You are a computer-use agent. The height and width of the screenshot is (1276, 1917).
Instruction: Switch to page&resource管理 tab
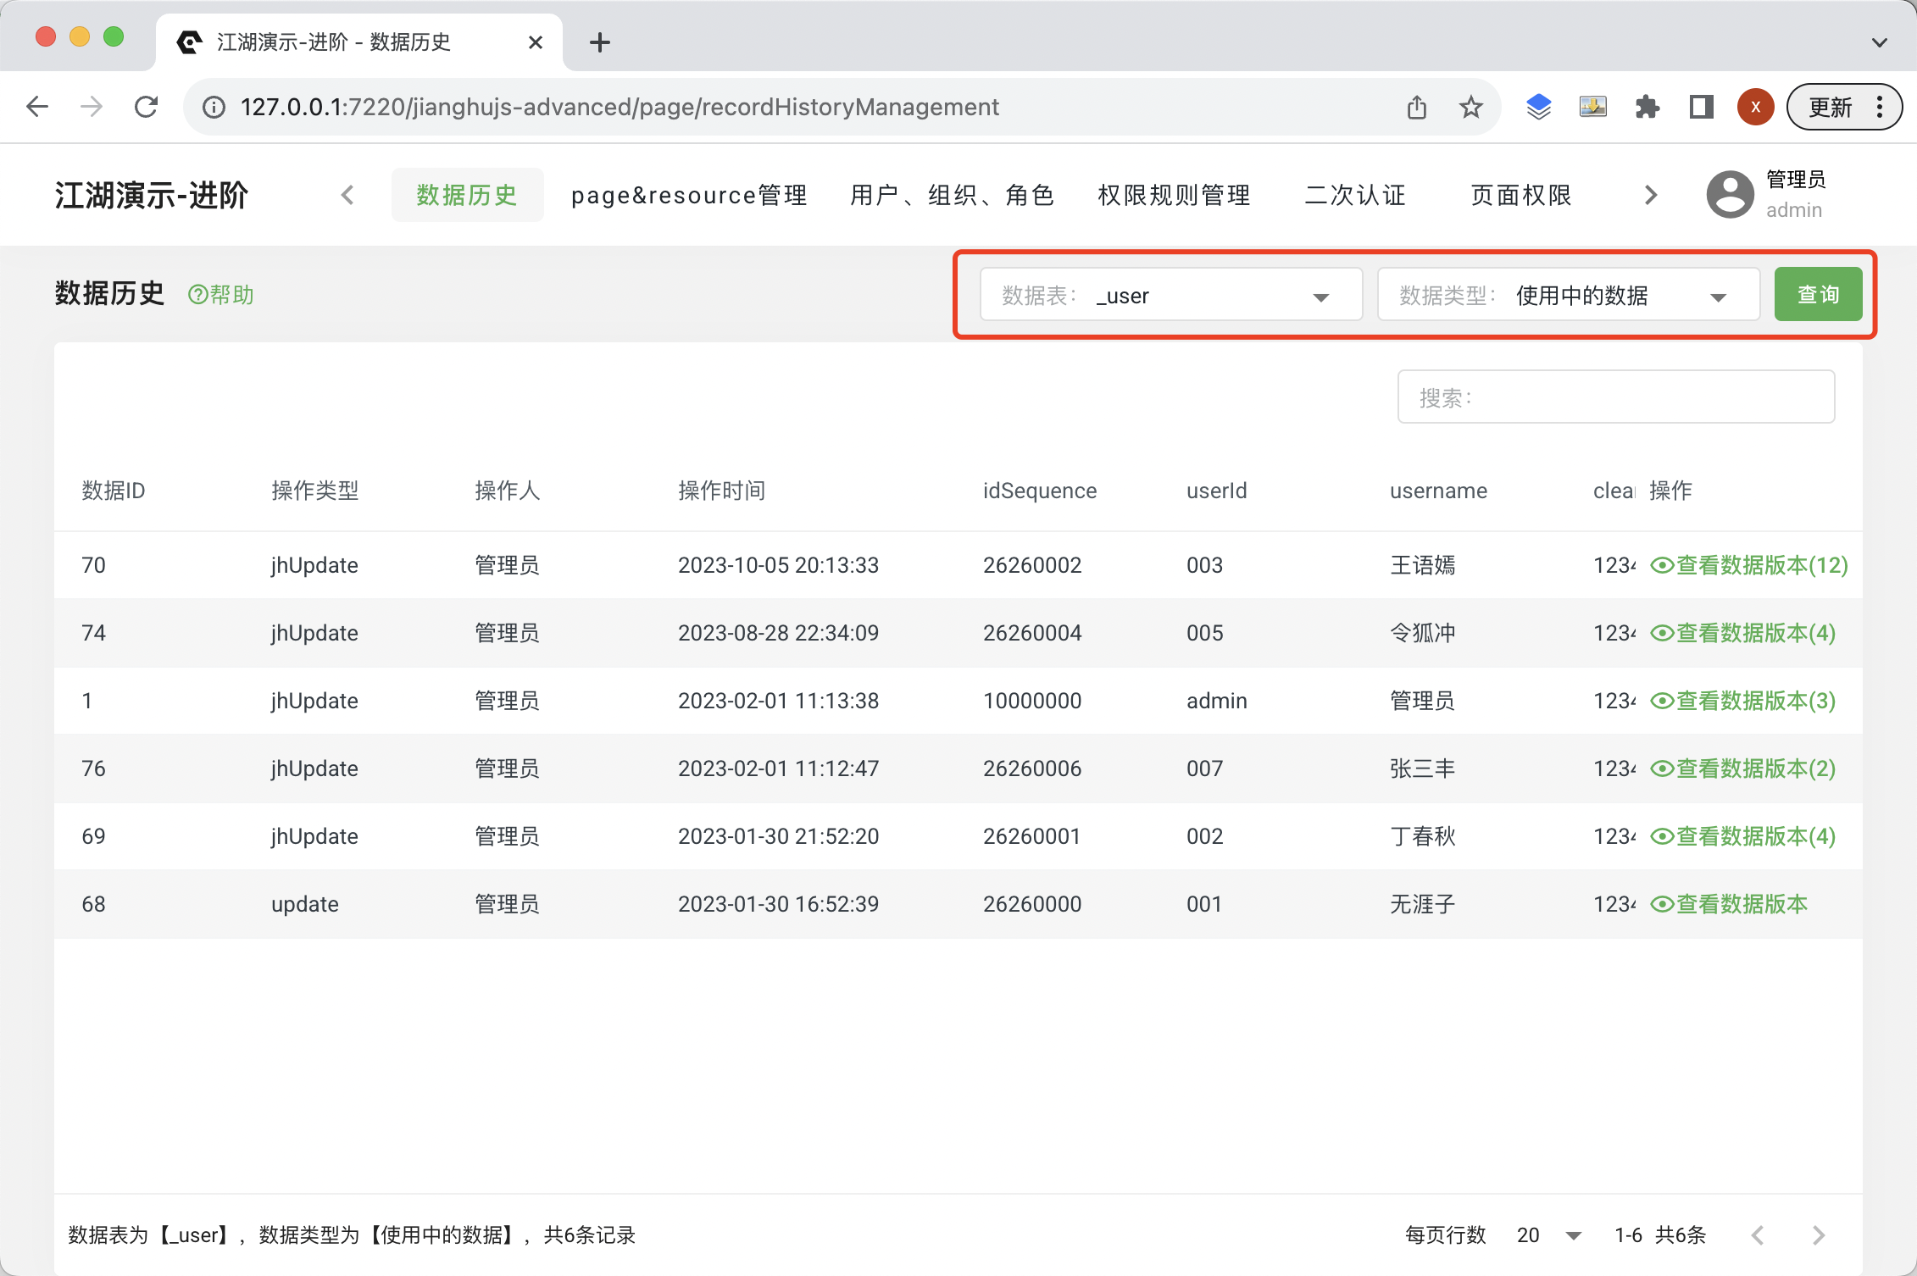click(x=689, y=195)
